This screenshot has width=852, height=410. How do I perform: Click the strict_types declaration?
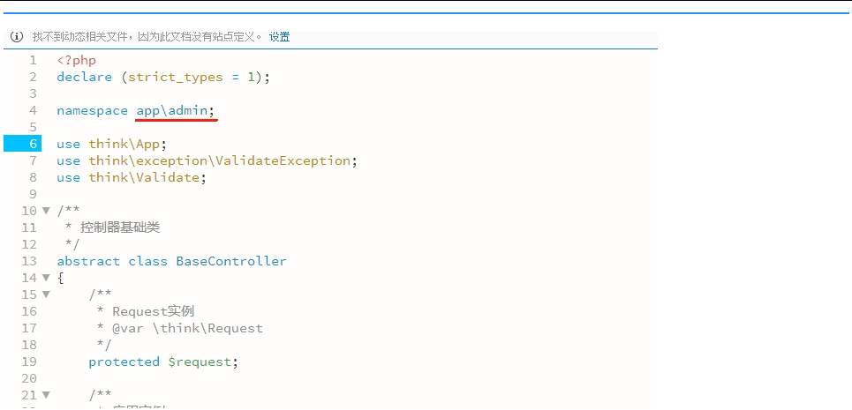[175, 78]
